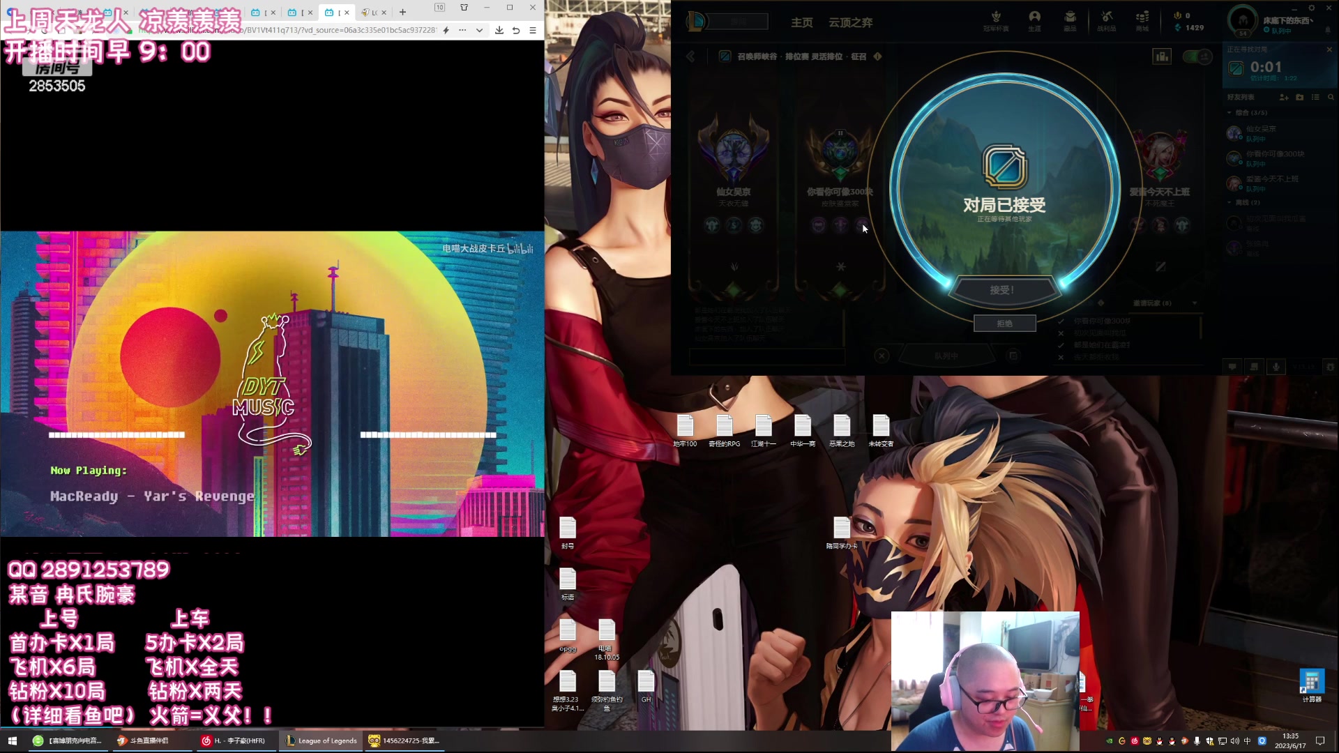1339x753 pixels.
Task: Expand the browser address bar dropdown chevron
Action: [x=479, y=30]
